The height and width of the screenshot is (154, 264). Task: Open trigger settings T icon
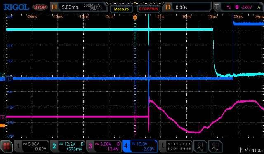point(217,7)
